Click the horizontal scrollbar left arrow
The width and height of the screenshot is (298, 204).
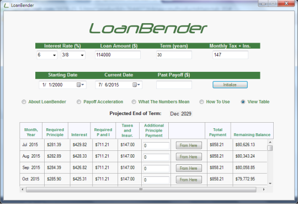coord(23,190)
